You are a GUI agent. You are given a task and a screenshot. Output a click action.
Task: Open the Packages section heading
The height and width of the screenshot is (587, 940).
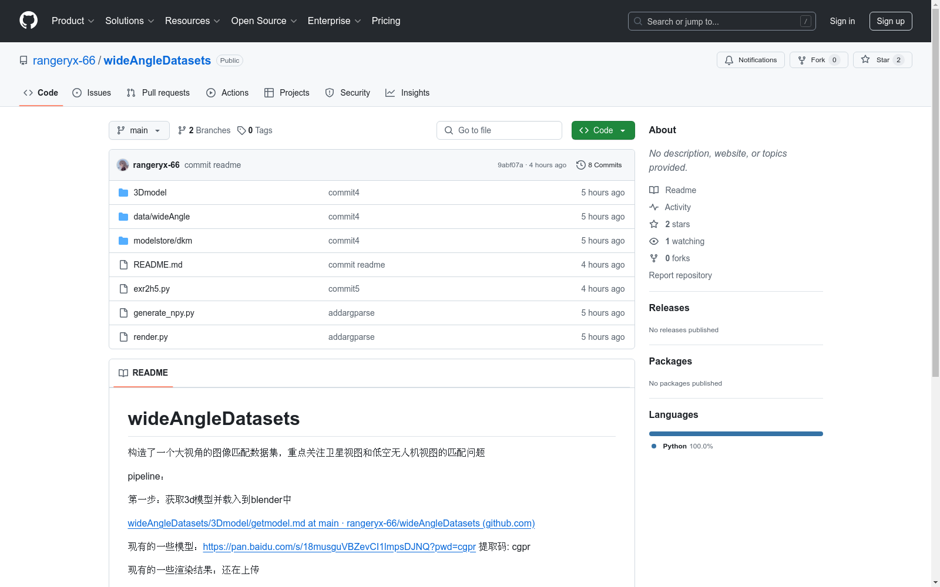pyautogui.click(x=670, y=361)
